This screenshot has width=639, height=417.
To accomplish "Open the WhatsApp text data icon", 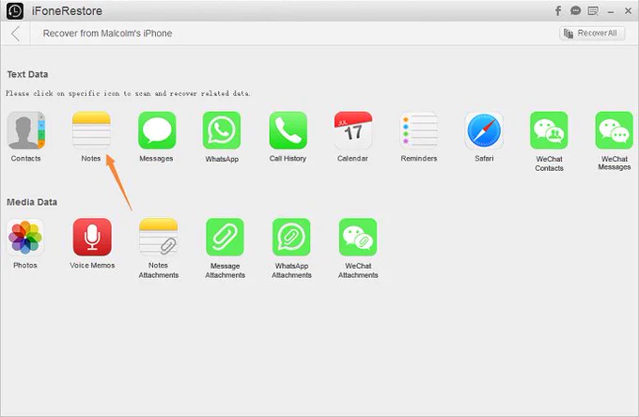I will click(222, 131).
